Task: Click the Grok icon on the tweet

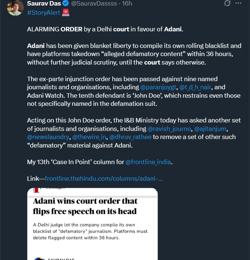Action: click(228, 3)
